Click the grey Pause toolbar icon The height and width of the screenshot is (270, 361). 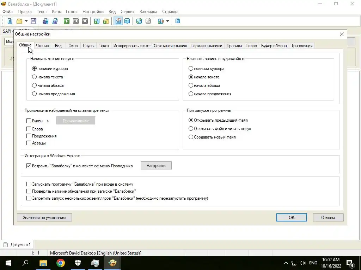point(76,21)
